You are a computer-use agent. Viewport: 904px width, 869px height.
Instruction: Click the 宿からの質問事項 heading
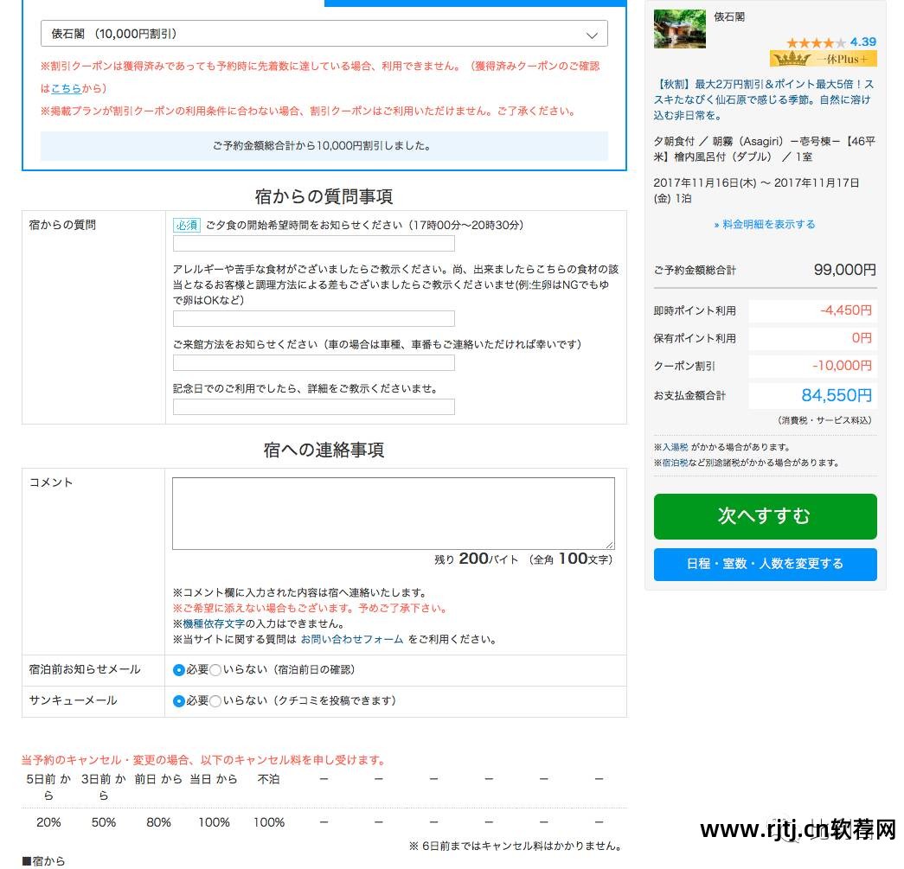[324, 196]
